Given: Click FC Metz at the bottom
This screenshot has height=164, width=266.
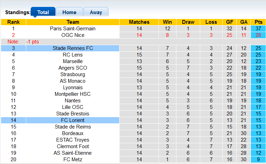Looking at the screenshot, I should [x=73, y=160].
